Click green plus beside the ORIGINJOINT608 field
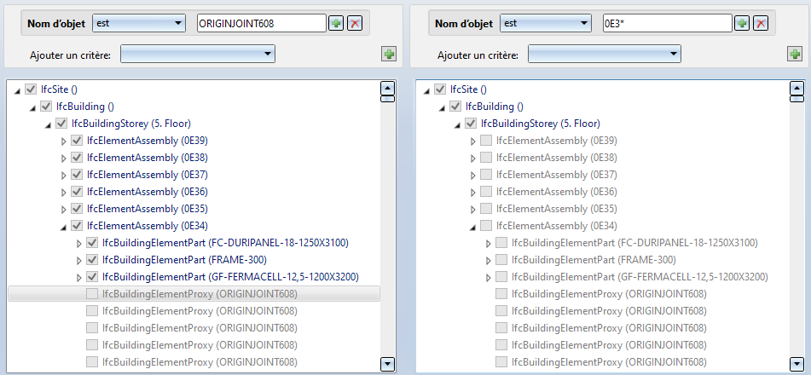 click(336, 23)
